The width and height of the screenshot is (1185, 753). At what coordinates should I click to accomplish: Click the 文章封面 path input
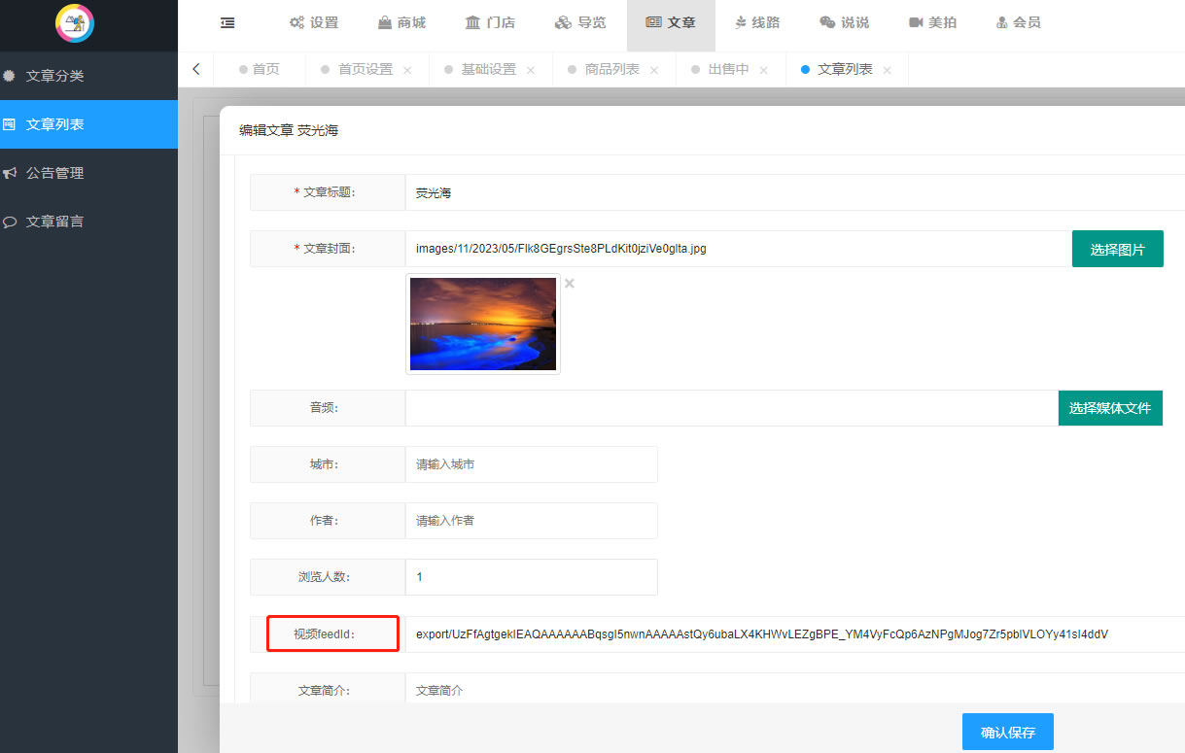(x=739, y=249)
